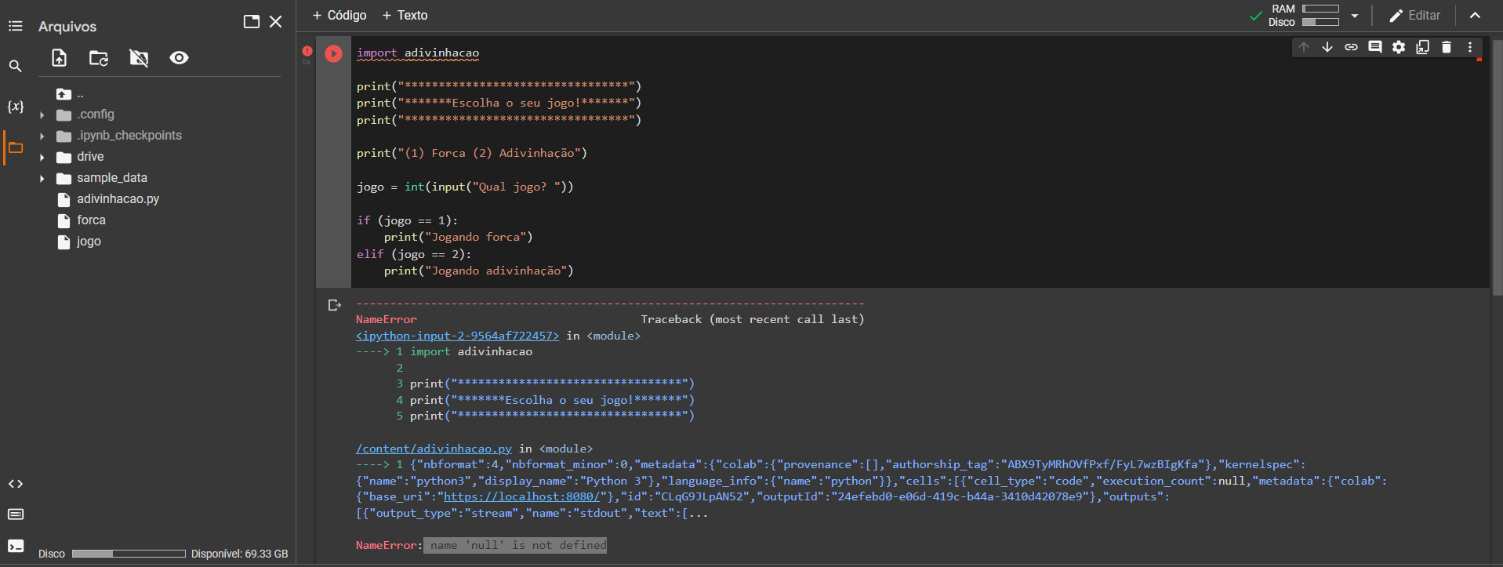Image resolution: width=1503 pixels, height=567 pixels.
Task: Click into the code cell editor
Action: pos(920,162)
